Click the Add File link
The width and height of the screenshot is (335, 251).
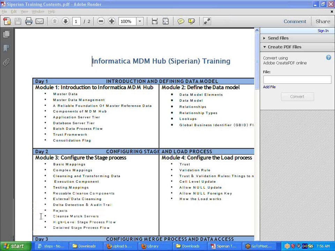(x=269, y=87)
